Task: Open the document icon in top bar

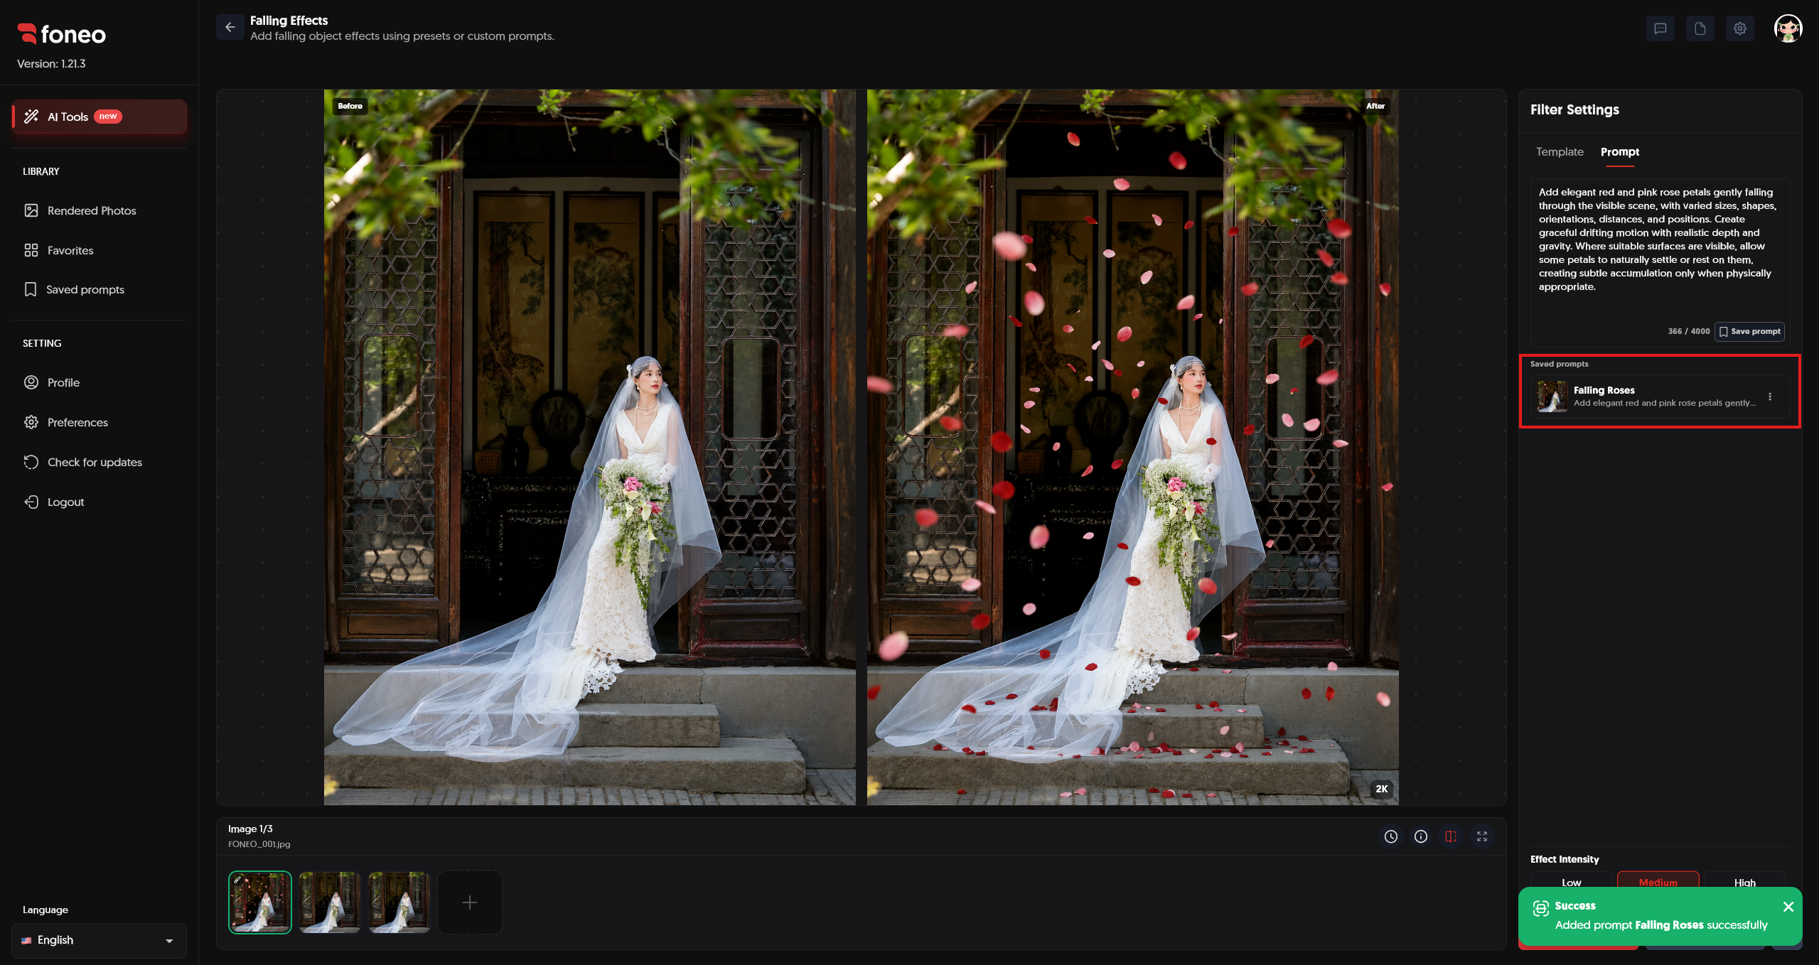Action: [x=1700, y=28]
